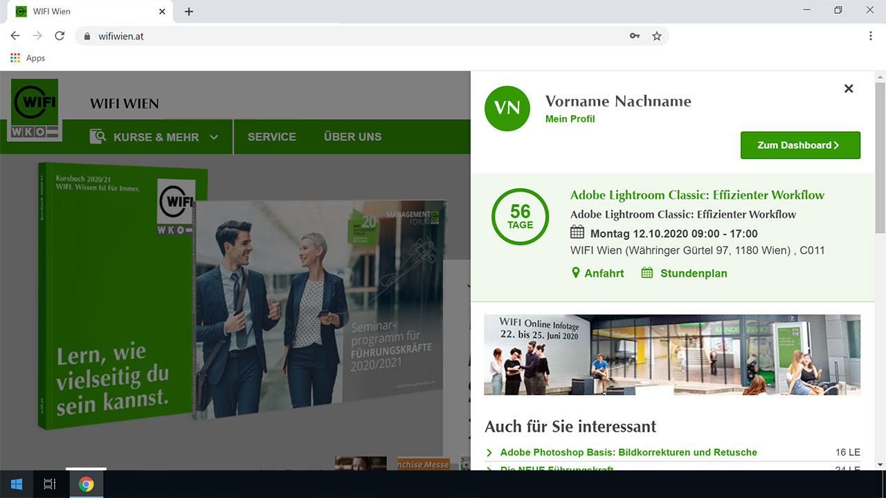Click the Auch für Sie interessant heading
Screen dimensions: 886x498
570,426
